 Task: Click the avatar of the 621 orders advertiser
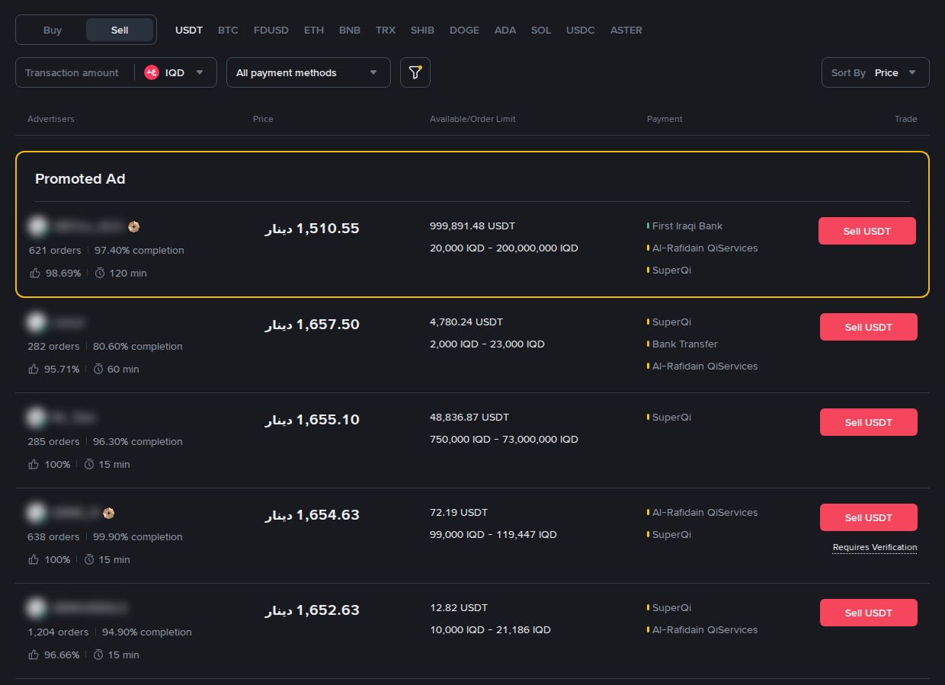[37, 226]
